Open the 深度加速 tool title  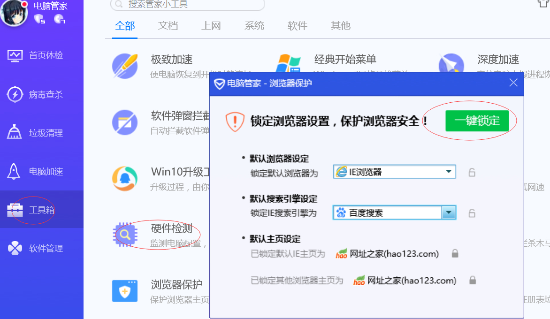coord(498,60)
